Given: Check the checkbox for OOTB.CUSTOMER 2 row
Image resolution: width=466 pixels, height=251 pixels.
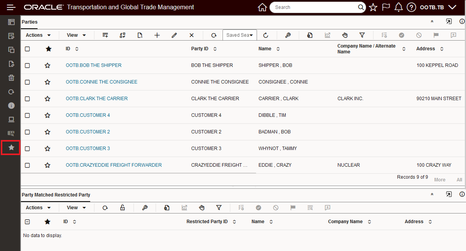Looking at the screenshot, I should coord(27,131).
